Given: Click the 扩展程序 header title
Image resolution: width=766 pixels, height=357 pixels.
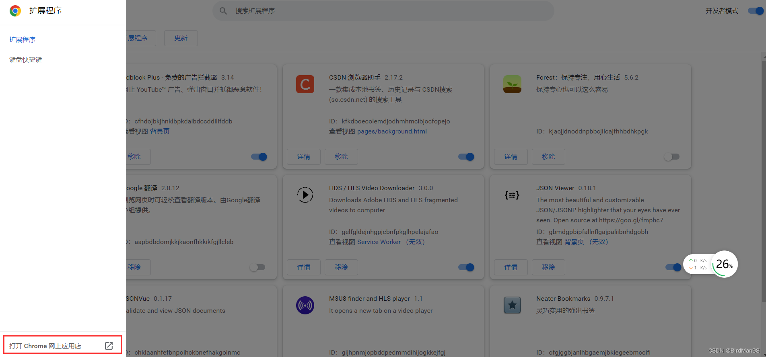Looking at the screenshot, I should click(x=45, y=10).
